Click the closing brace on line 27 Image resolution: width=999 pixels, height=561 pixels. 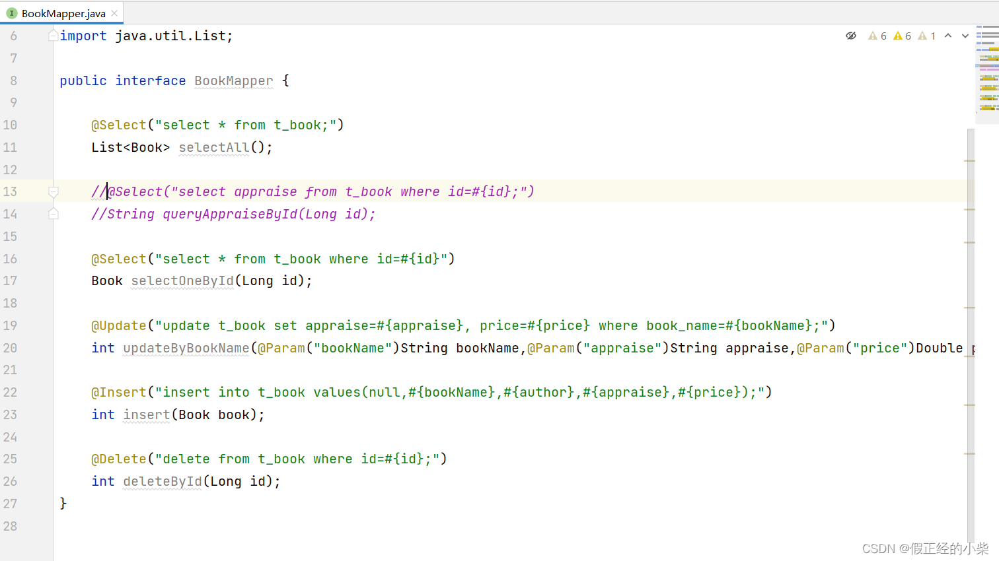[63, 504]
